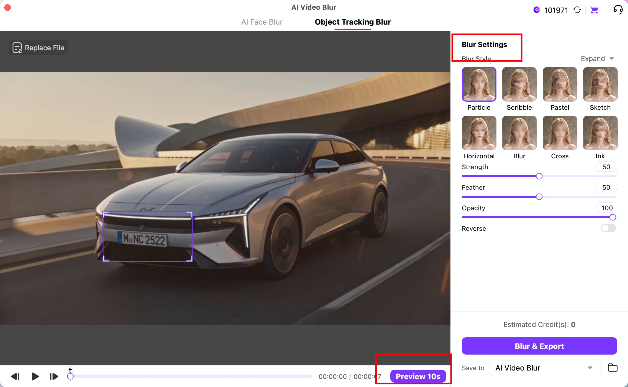
Task: Click the purple credits coin icon
Action: [537, 10]
